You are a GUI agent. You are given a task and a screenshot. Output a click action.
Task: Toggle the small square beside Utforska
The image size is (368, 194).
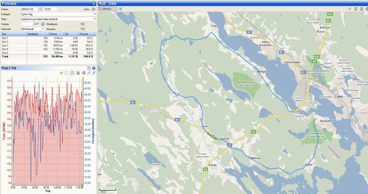[121, 9]
